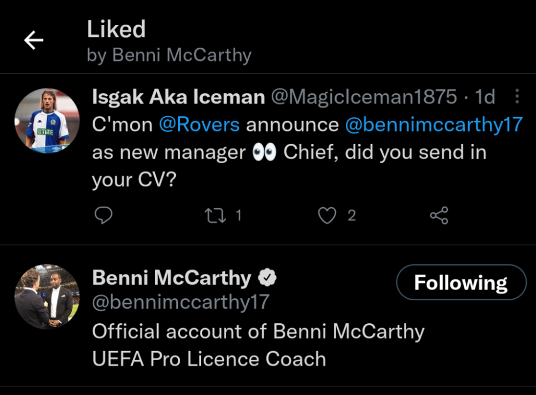This screenshot has height=395, width=536.
Task: Open Isgak Aka Iceman's profile picture
Action: click(47, 121)
